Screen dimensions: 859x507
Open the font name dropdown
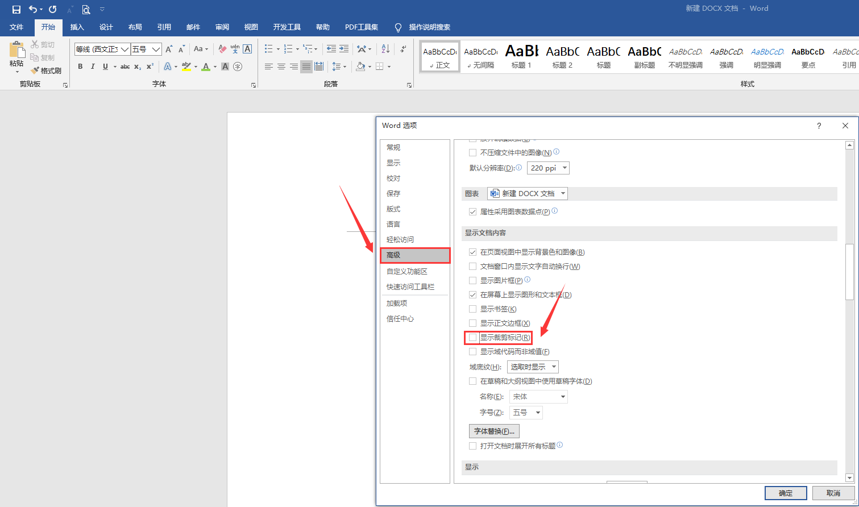pos(124,49)
